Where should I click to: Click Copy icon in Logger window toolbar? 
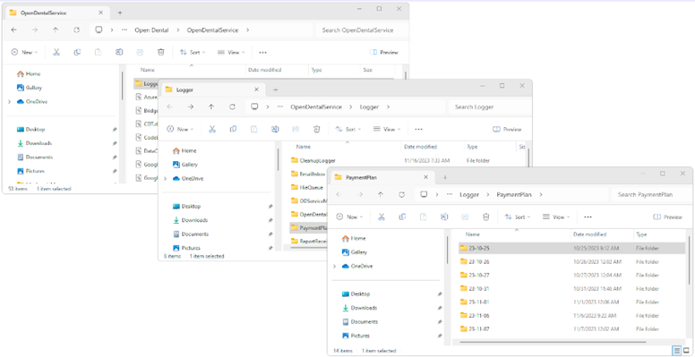pyautogui.click(x=233, y=130)
